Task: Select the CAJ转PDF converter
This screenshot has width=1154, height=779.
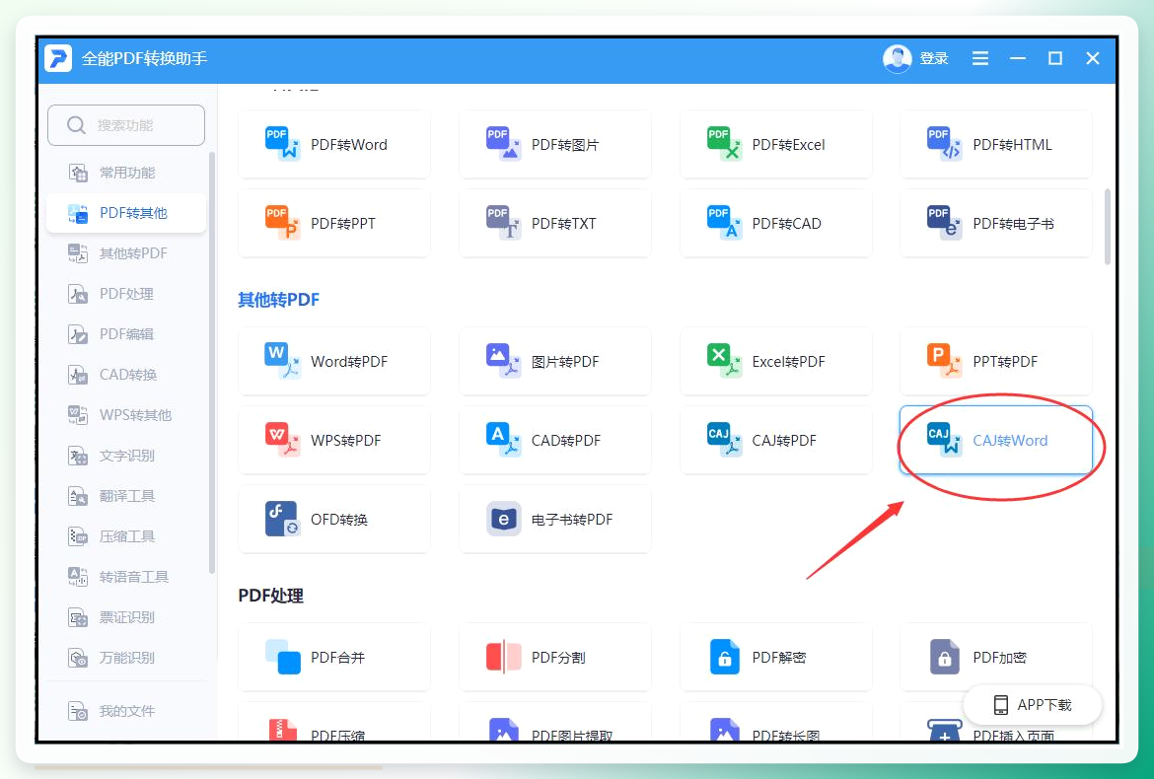Action: (775, 441)
